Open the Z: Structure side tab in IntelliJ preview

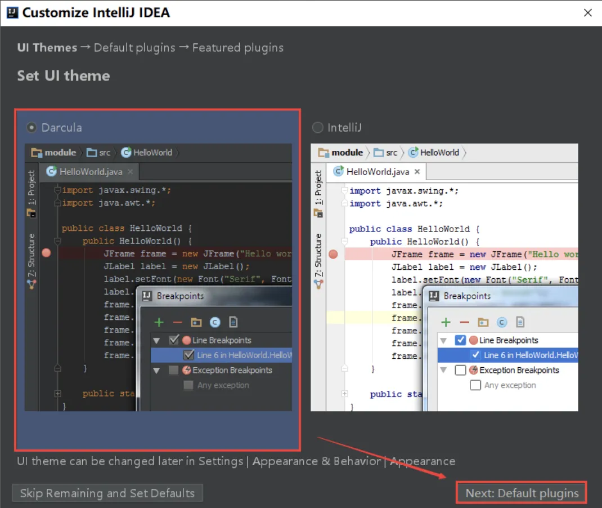tap(318, 255)
